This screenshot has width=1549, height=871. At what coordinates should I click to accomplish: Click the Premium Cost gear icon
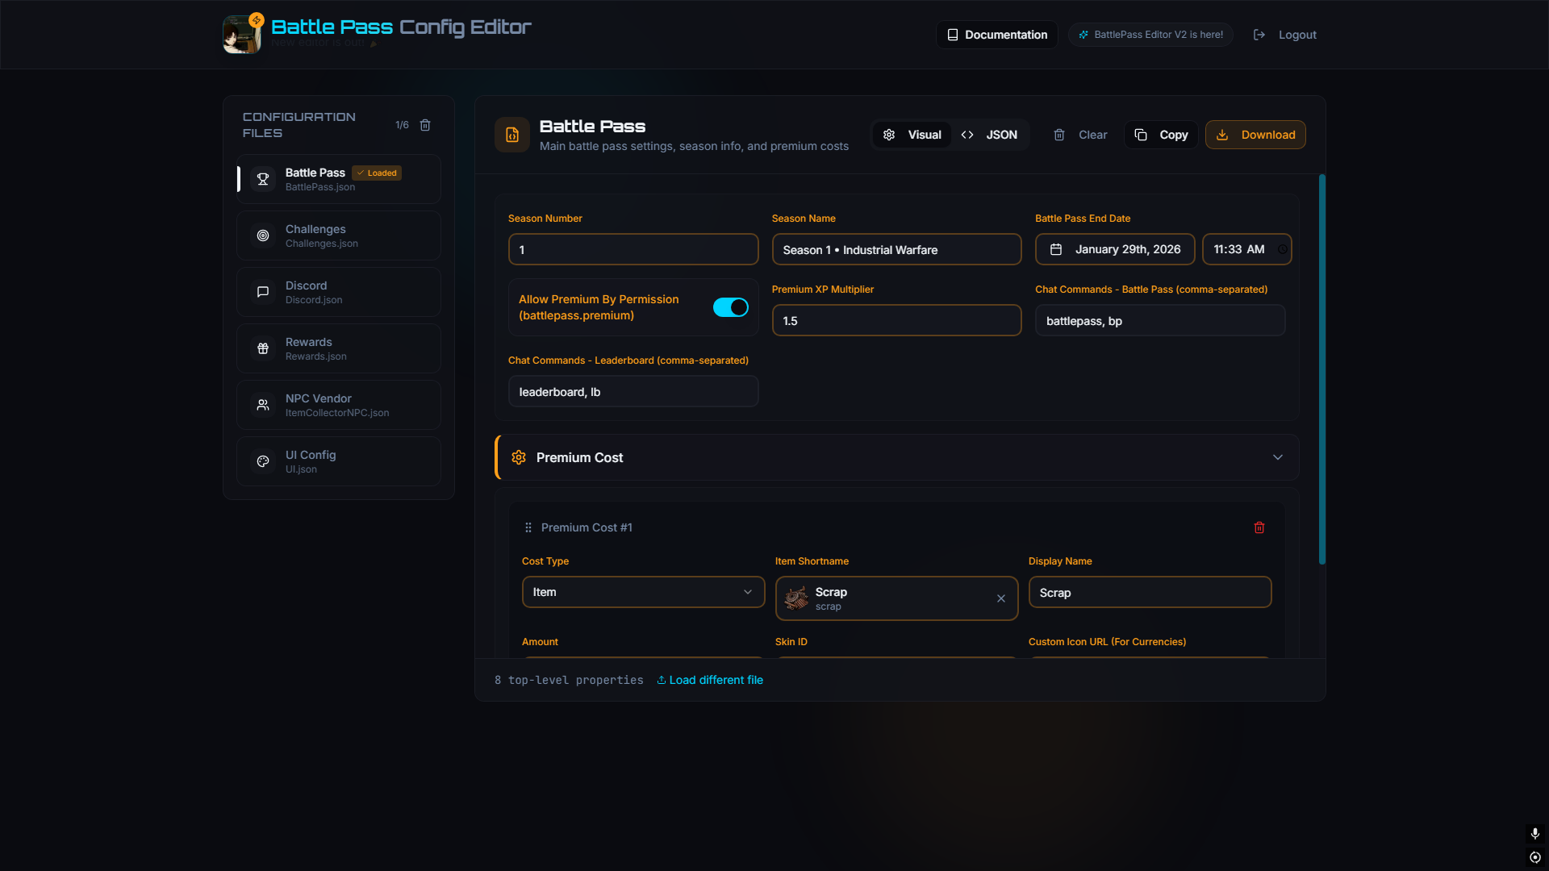click(x=519, y=457)
